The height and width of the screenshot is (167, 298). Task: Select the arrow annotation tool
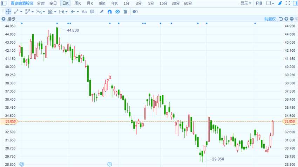73,12
